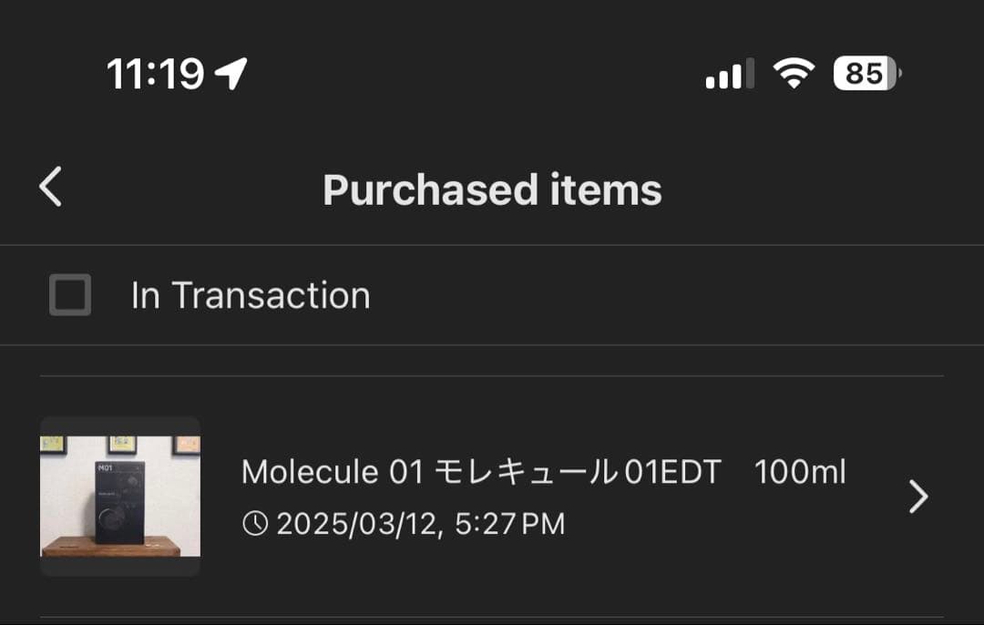Tap the clock icon beside the purchase date
Image resolution: width=984 pixels, height=625 pixels.
point(258,523)
